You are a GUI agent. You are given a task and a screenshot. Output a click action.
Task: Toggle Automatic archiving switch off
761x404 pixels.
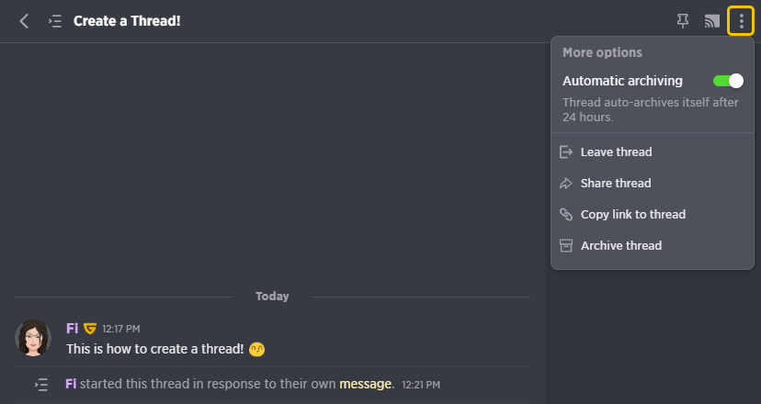[728, 81]
